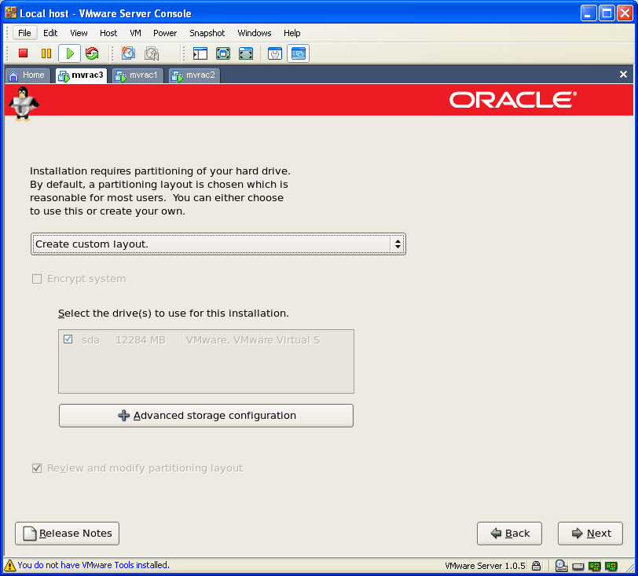Open the Create custom layout dropdown

pyautogui.click(x=218, y=244)
